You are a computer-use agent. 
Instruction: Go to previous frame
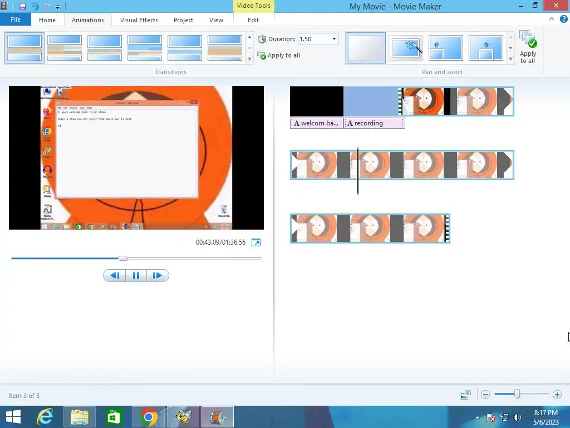point(115,275)
